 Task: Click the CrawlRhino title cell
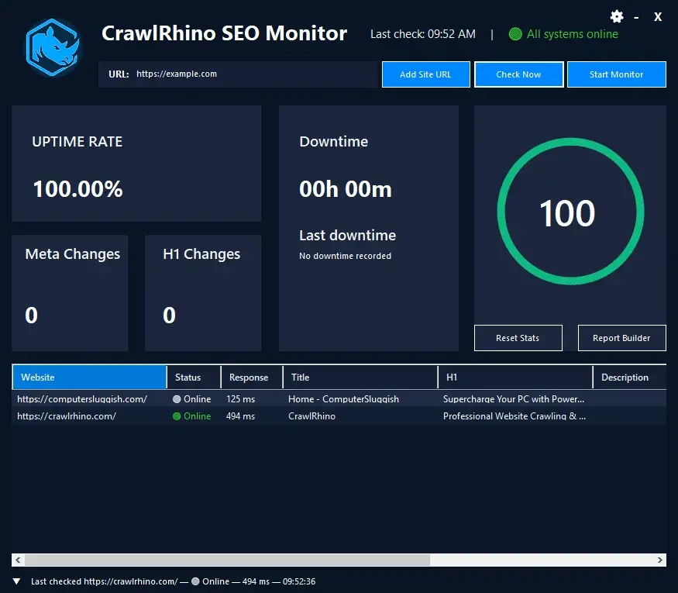click(x=311, y=416)
